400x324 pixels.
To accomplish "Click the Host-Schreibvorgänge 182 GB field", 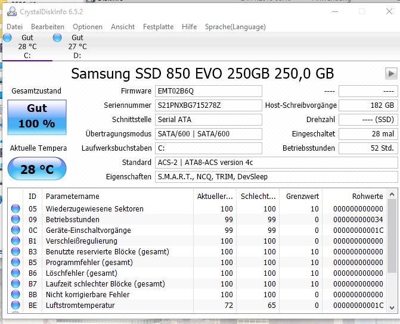I will tap(368, 105).
